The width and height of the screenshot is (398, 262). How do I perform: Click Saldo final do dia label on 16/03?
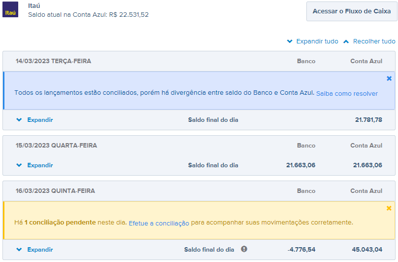pos(209,250)
